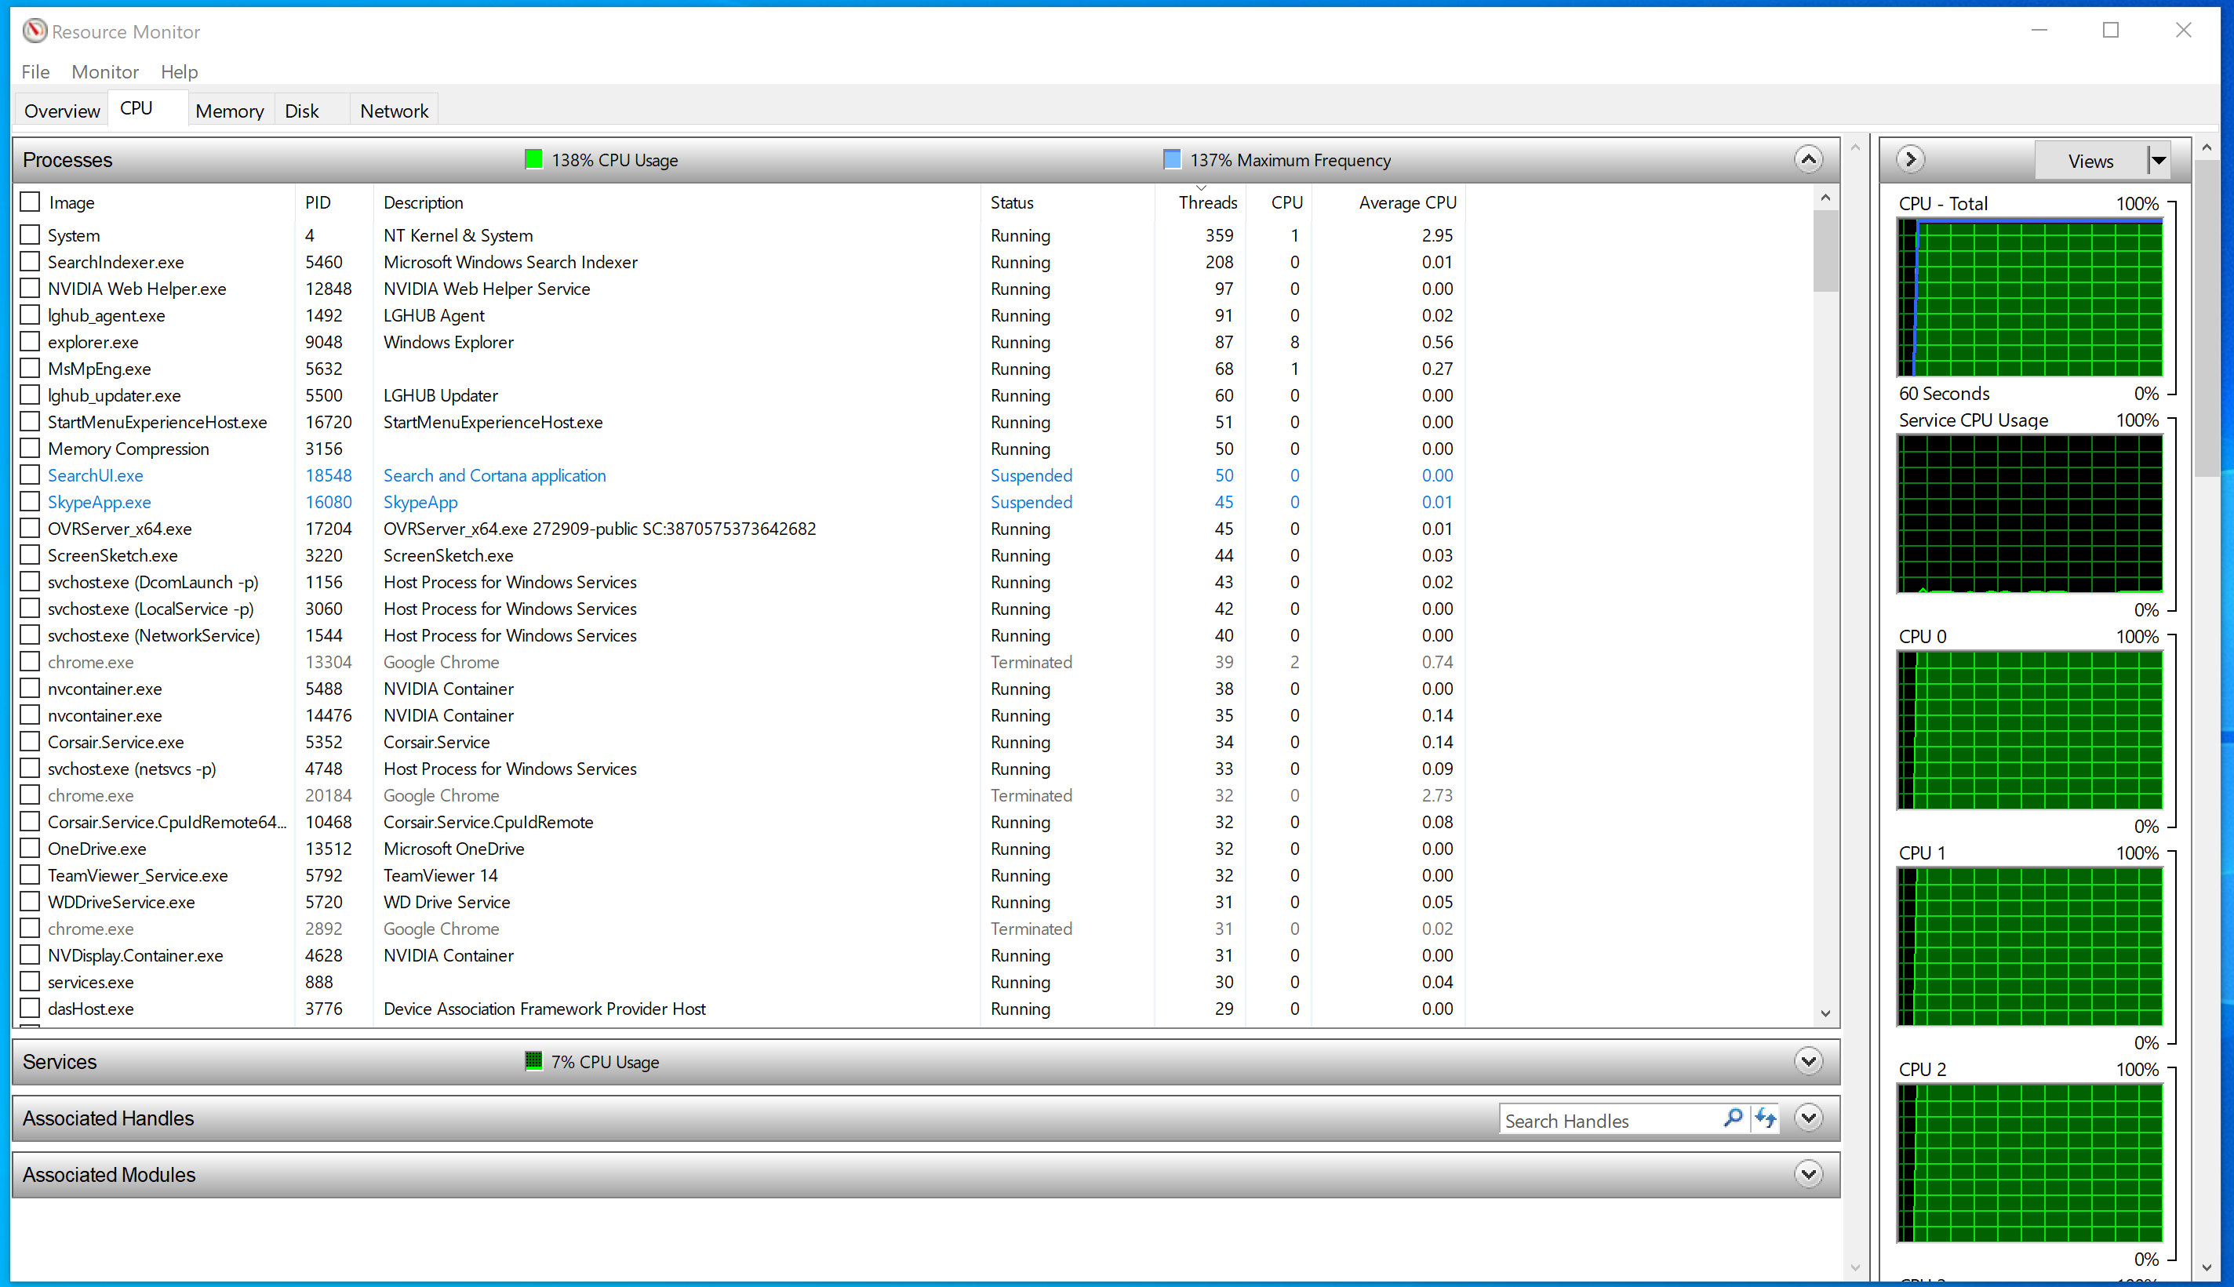Click the CPU - Total graph

(x=2029, y=298)
